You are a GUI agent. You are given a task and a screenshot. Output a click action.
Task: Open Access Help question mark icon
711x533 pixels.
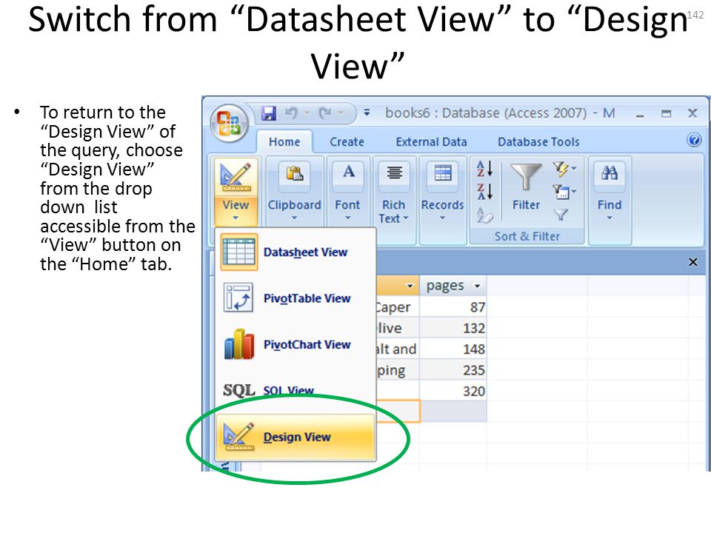[694, 140]
